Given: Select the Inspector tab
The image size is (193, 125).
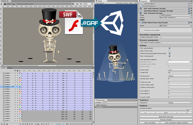Looking at the screenshot, I should pos(144,1).
